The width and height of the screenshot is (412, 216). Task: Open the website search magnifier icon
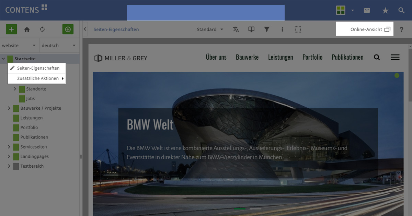pyautogui.click(x=377, y=58)
